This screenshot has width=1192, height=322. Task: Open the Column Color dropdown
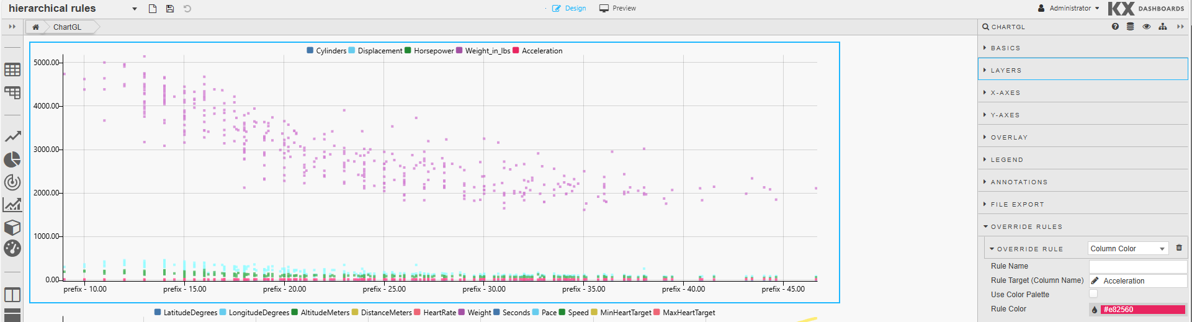coord(1127,249)
